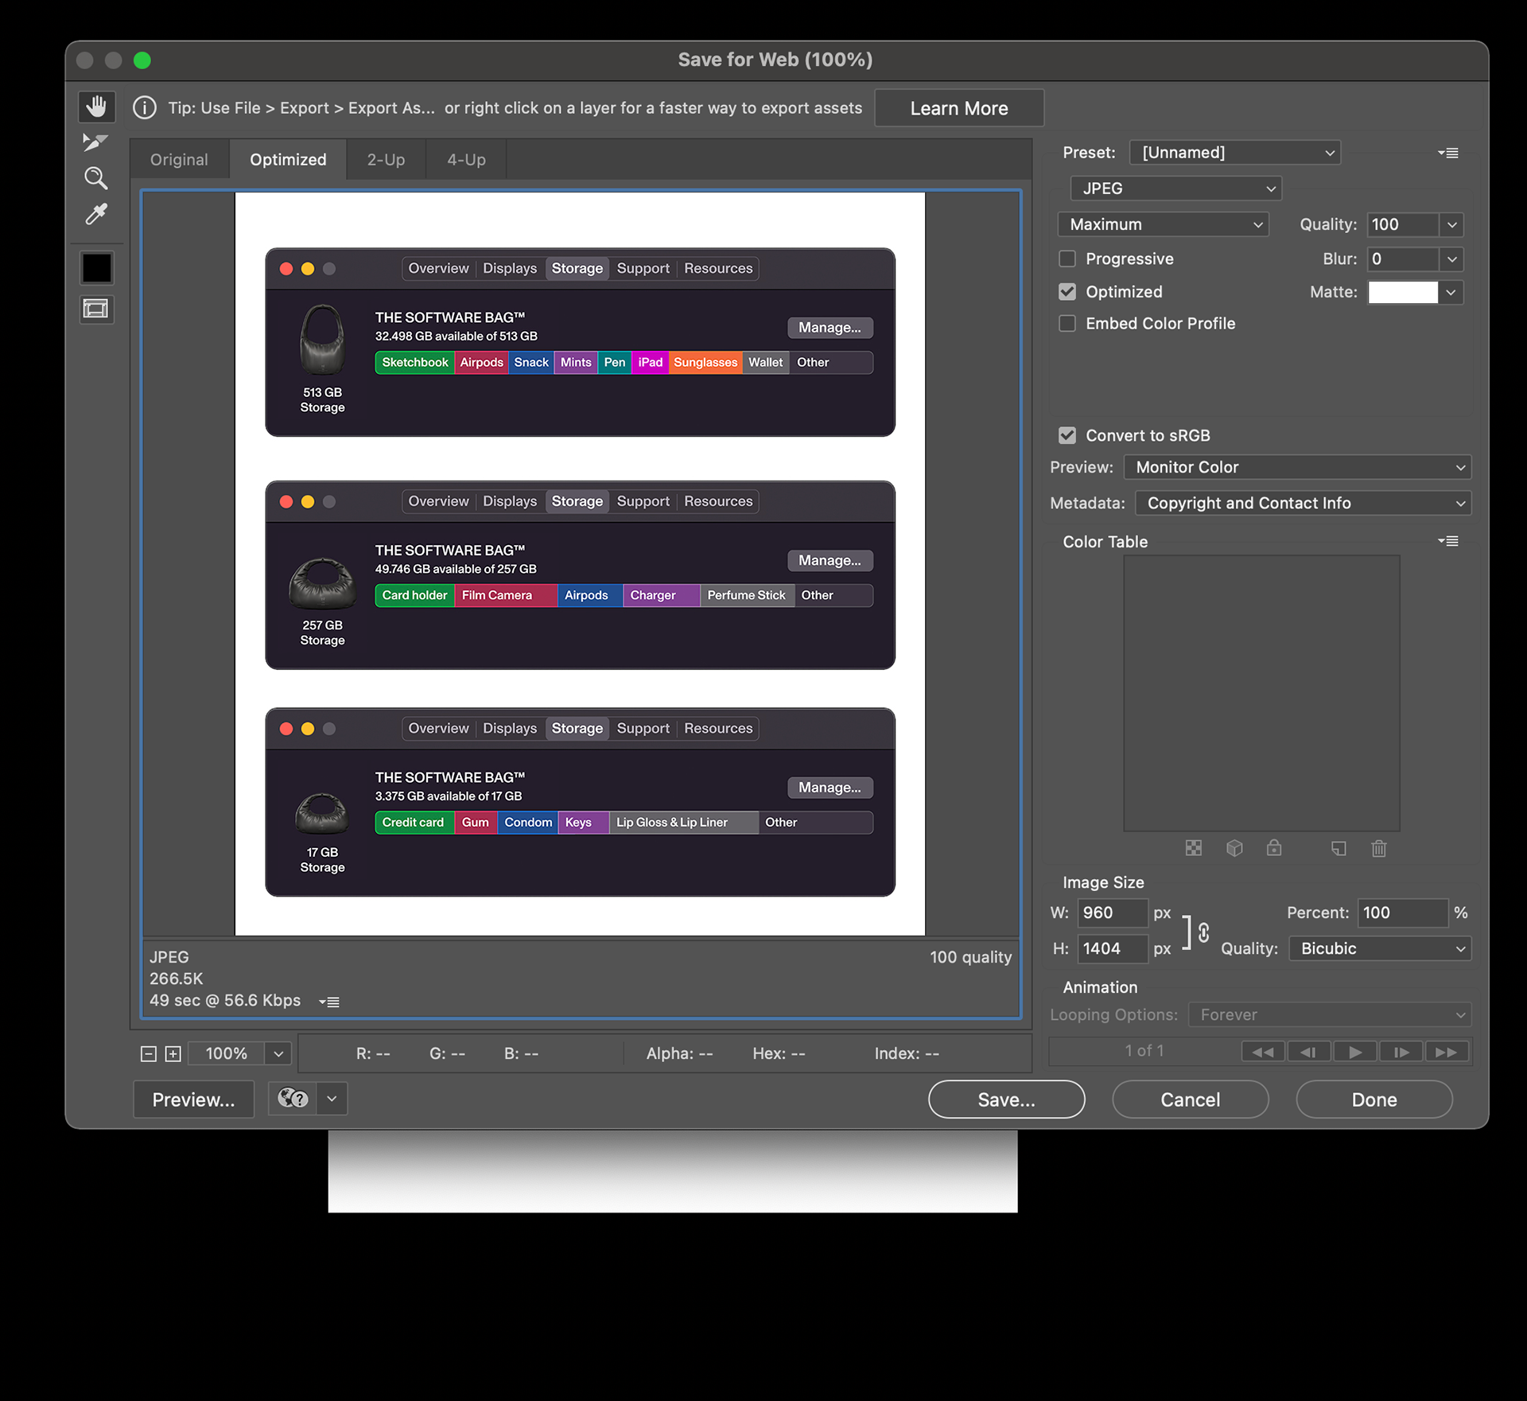The image size is (1527, 1401).
Task: Open the JPEG file format dropdown
Action: (1175, 189)
